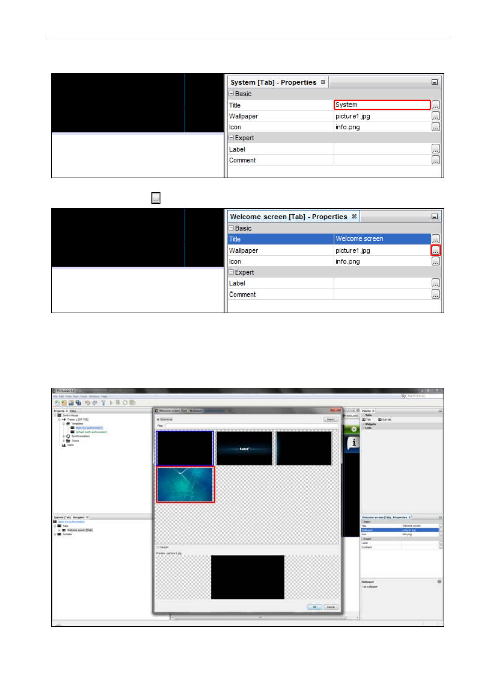
Task: Open Wallpaper chooser in System Properties panel
Action: pyautogui.click(x=435, y=116)
